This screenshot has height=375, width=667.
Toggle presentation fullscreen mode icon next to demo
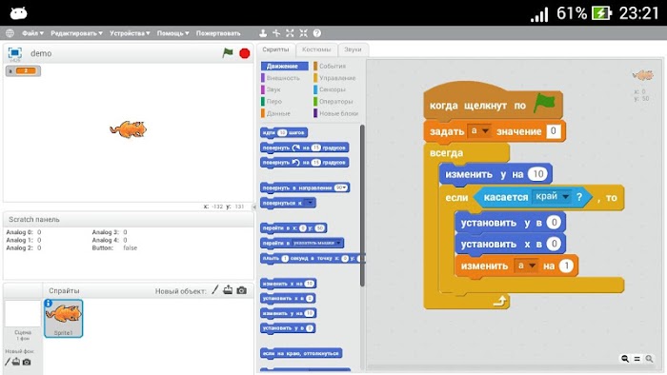(15, 52)
